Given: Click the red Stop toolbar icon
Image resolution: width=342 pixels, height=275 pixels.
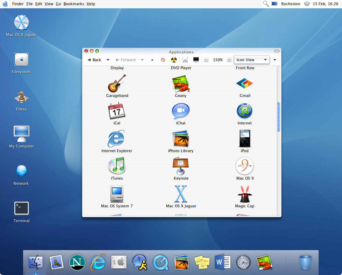Looking at the screenshot, I should [x=163, y=60].
